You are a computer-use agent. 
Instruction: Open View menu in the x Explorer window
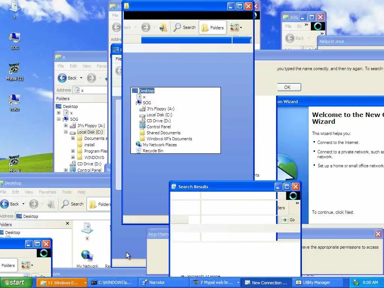pyautogui.click(x=87, y=66)
